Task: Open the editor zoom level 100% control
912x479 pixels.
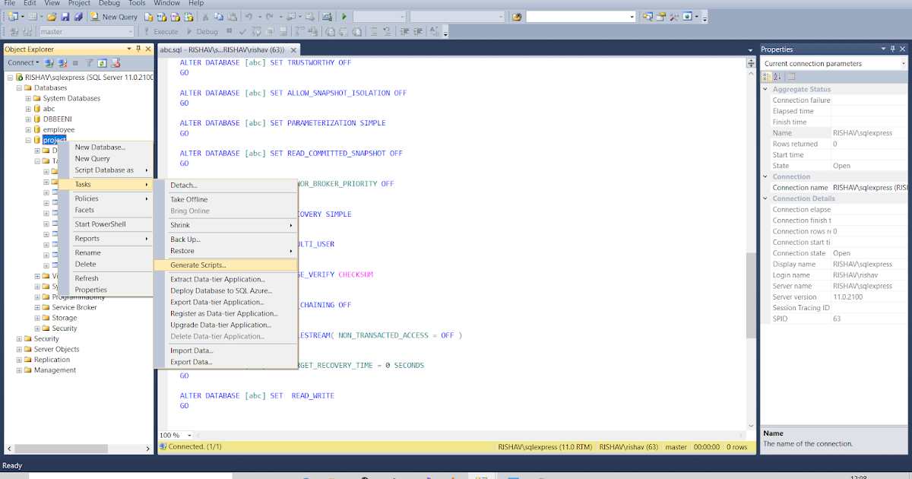Action: click(x=173, y=435)
